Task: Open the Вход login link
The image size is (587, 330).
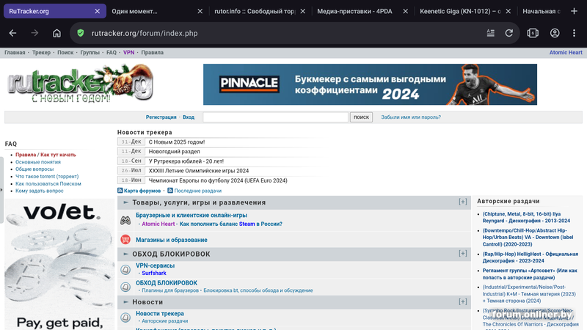Action: point(189,117)
